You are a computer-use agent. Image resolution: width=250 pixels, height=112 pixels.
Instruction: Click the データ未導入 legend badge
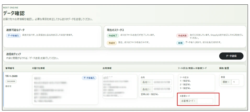(x=13, y=36)
